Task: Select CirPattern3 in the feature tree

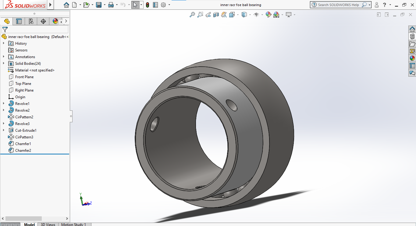Action: [24, 137]
